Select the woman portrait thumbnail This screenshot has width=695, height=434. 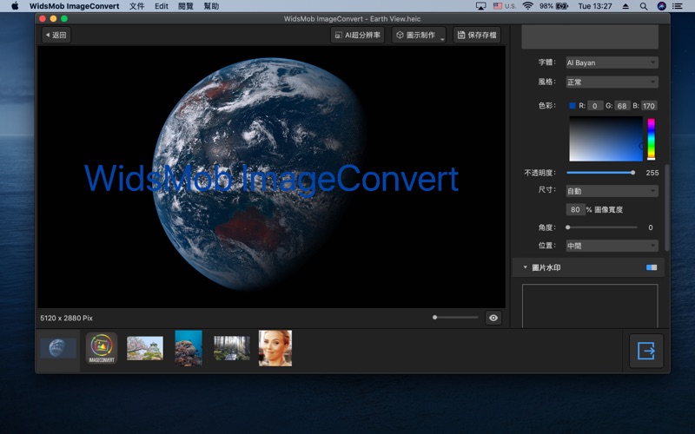coord(275,348)
